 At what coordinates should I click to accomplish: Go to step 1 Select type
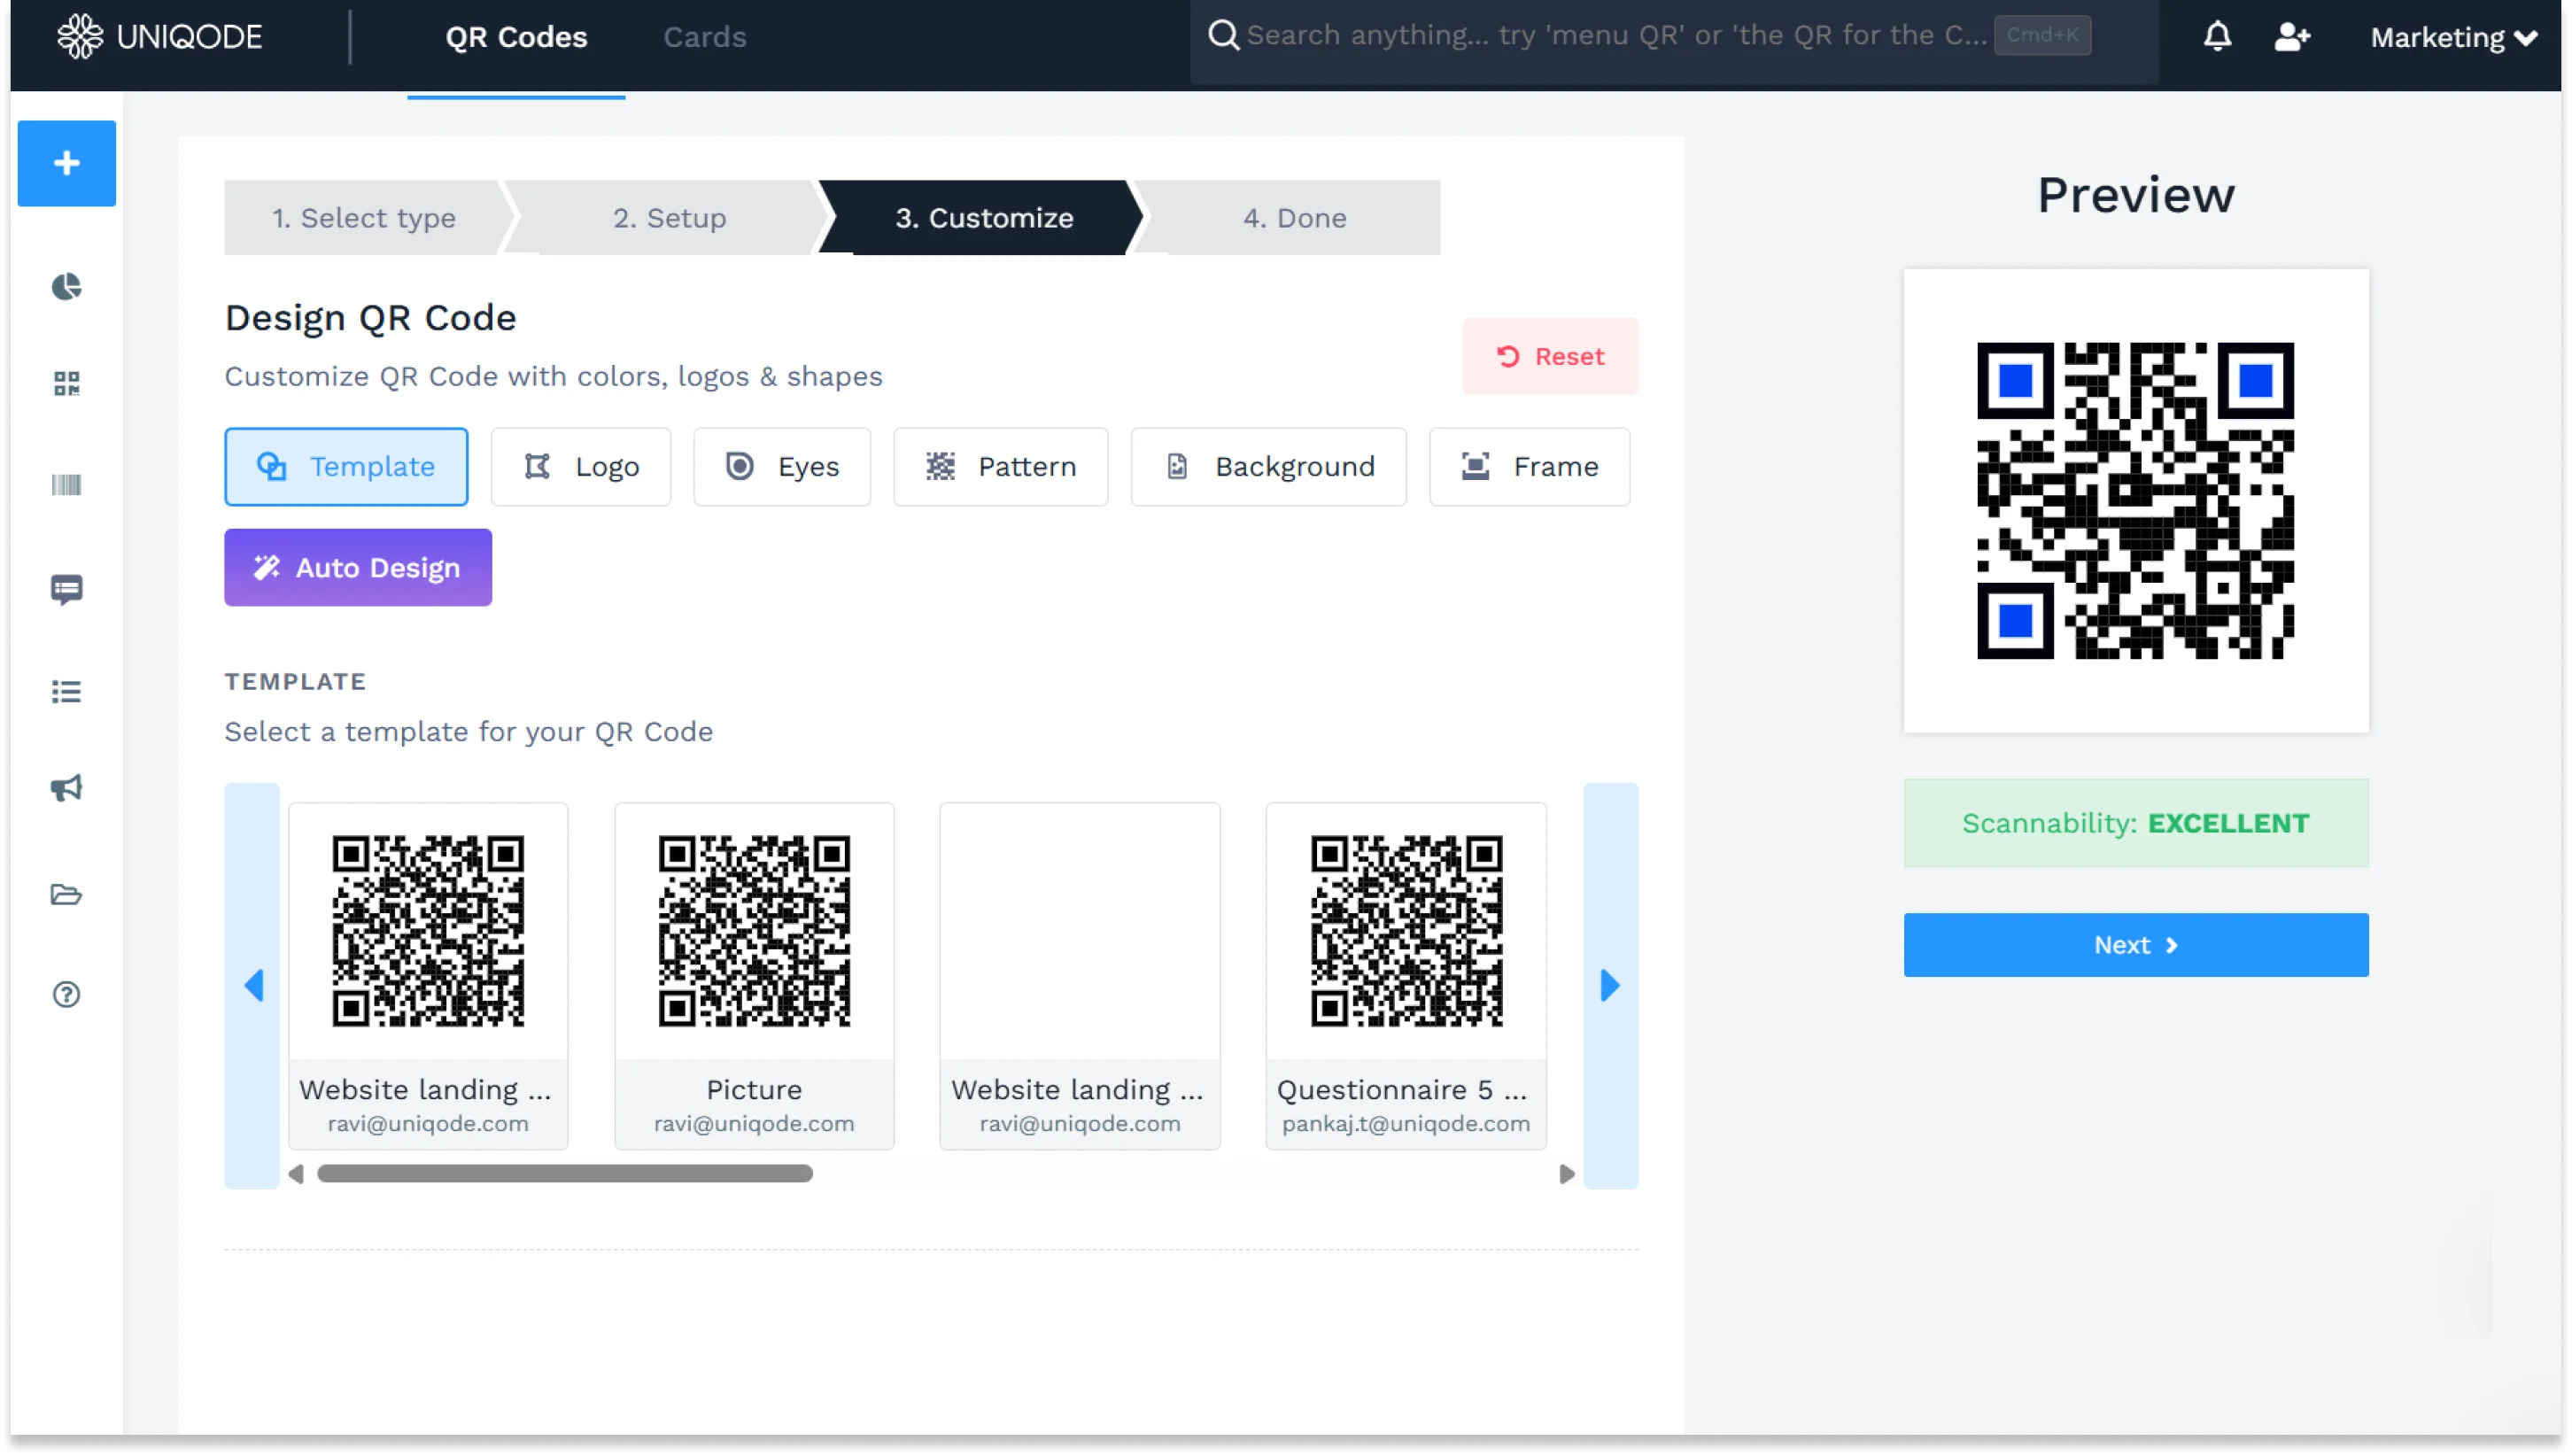[x=364, y=217]
